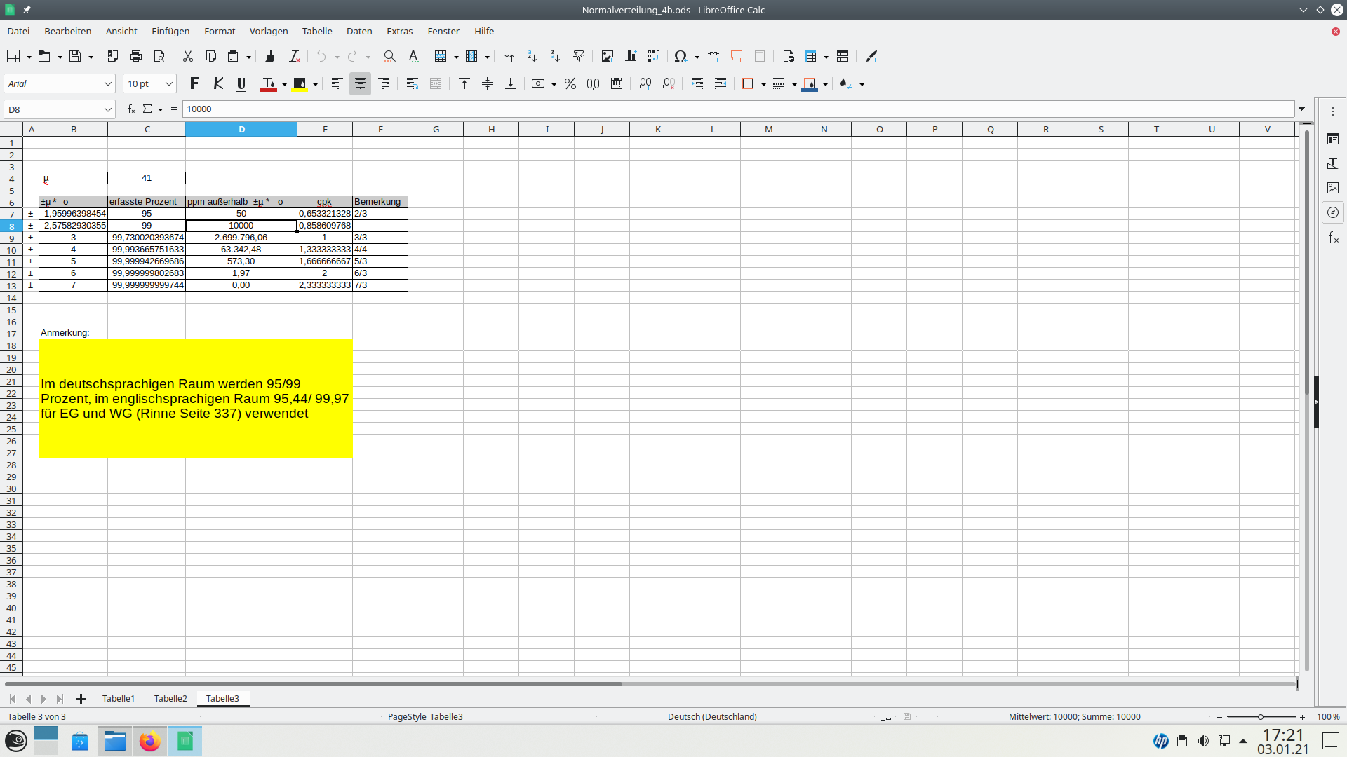The height and width of the screenshot is (757, 1347).
Task: Expand the Name Box D8 dropdown
Action: coord(107,109)
